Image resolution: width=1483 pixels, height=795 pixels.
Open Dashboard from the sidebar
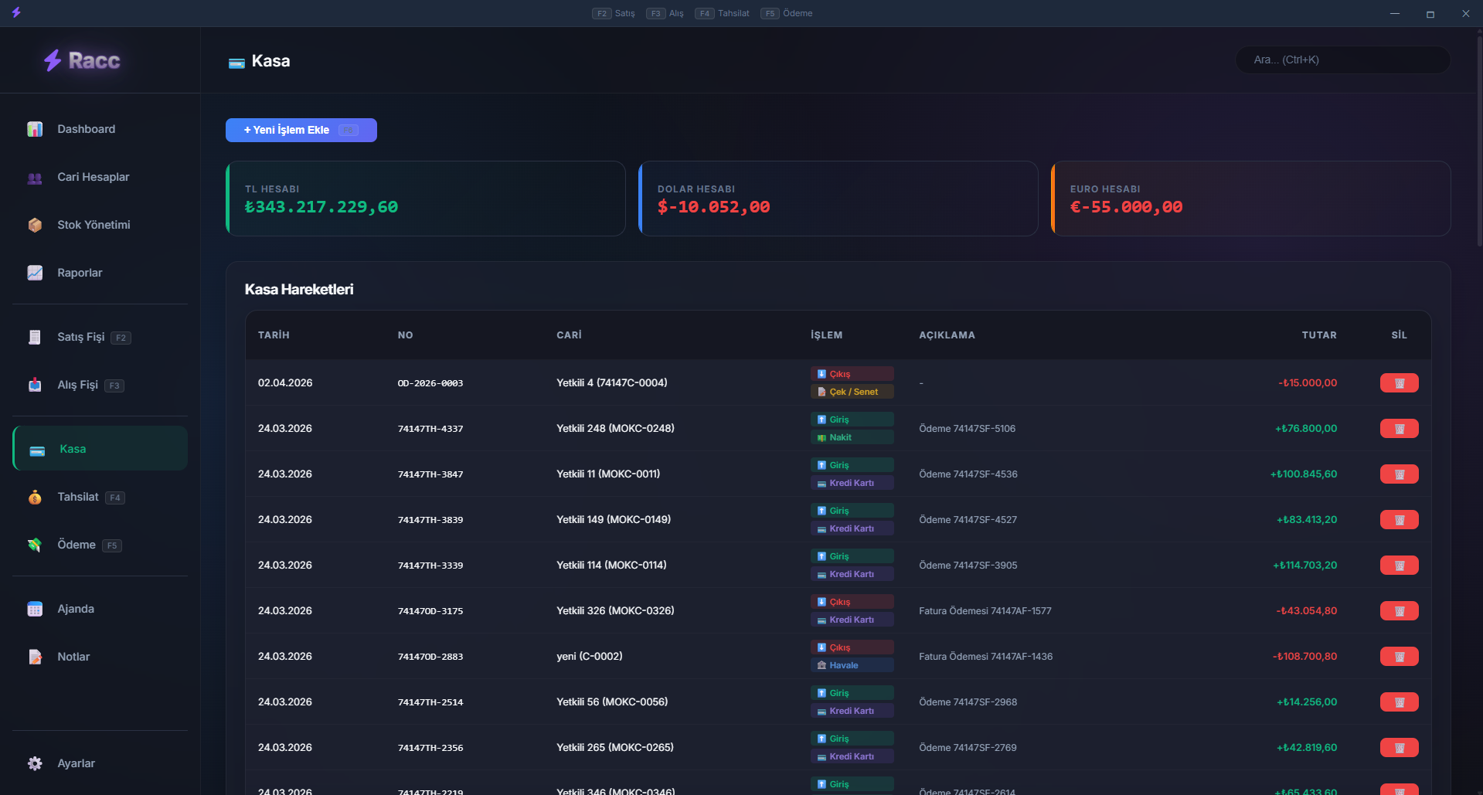tap(86, 129)
